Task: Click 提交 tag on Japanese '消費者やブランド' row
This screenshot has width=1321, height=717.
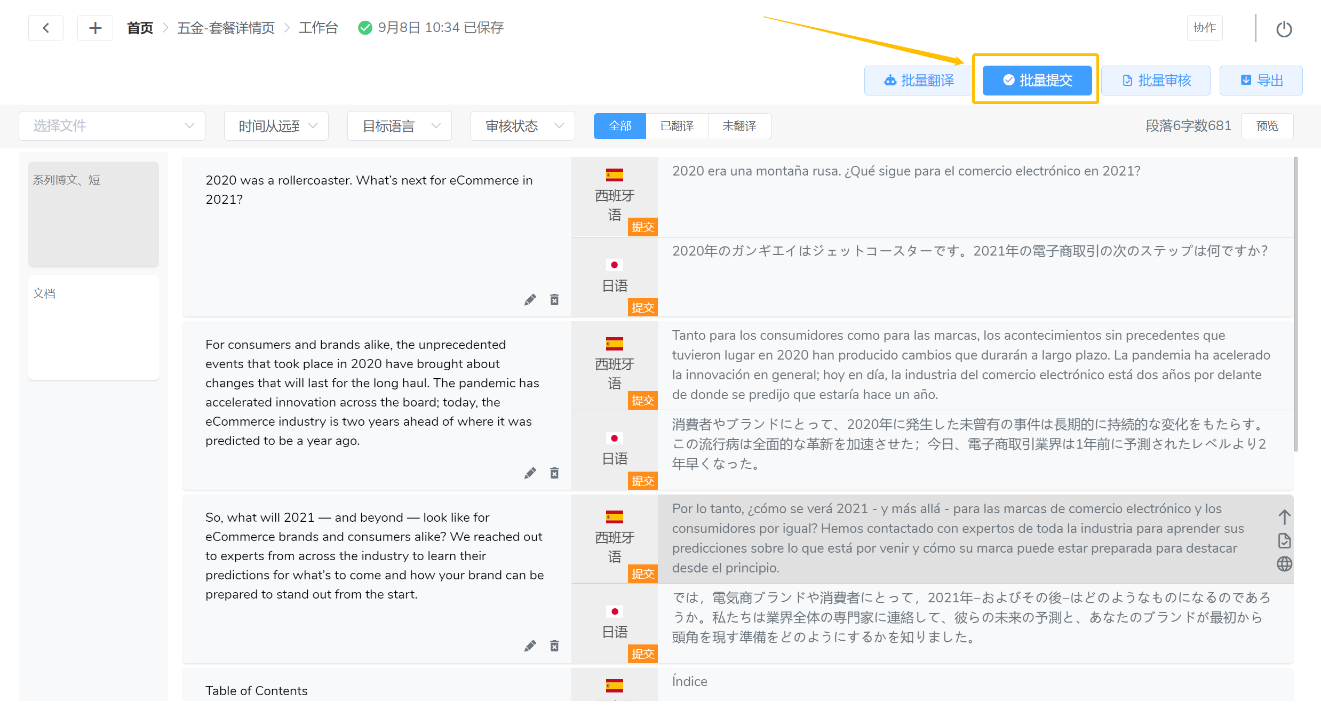Action: coord(642,481)
